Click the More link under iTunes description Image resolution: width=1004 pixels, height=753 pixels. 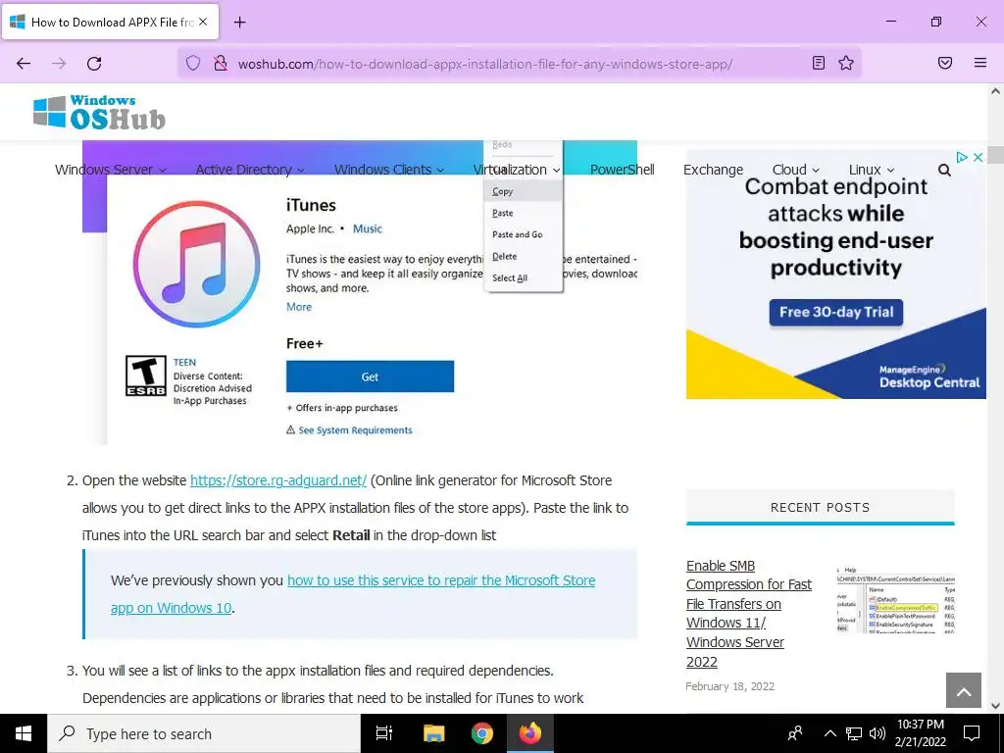coord(299,307)
